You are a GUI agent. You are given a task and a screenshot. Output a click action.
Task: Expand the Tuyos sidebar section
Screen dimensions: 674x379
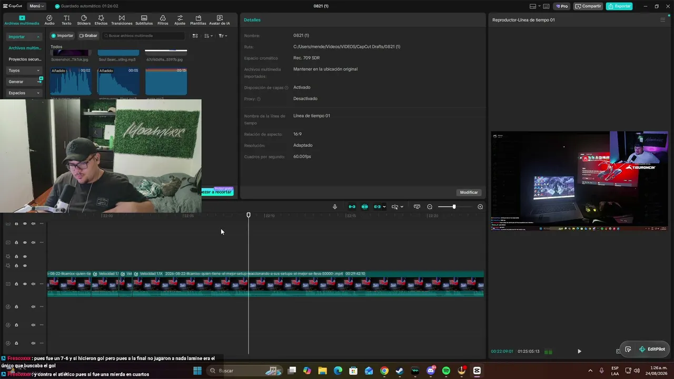click(x=24, y=71)
